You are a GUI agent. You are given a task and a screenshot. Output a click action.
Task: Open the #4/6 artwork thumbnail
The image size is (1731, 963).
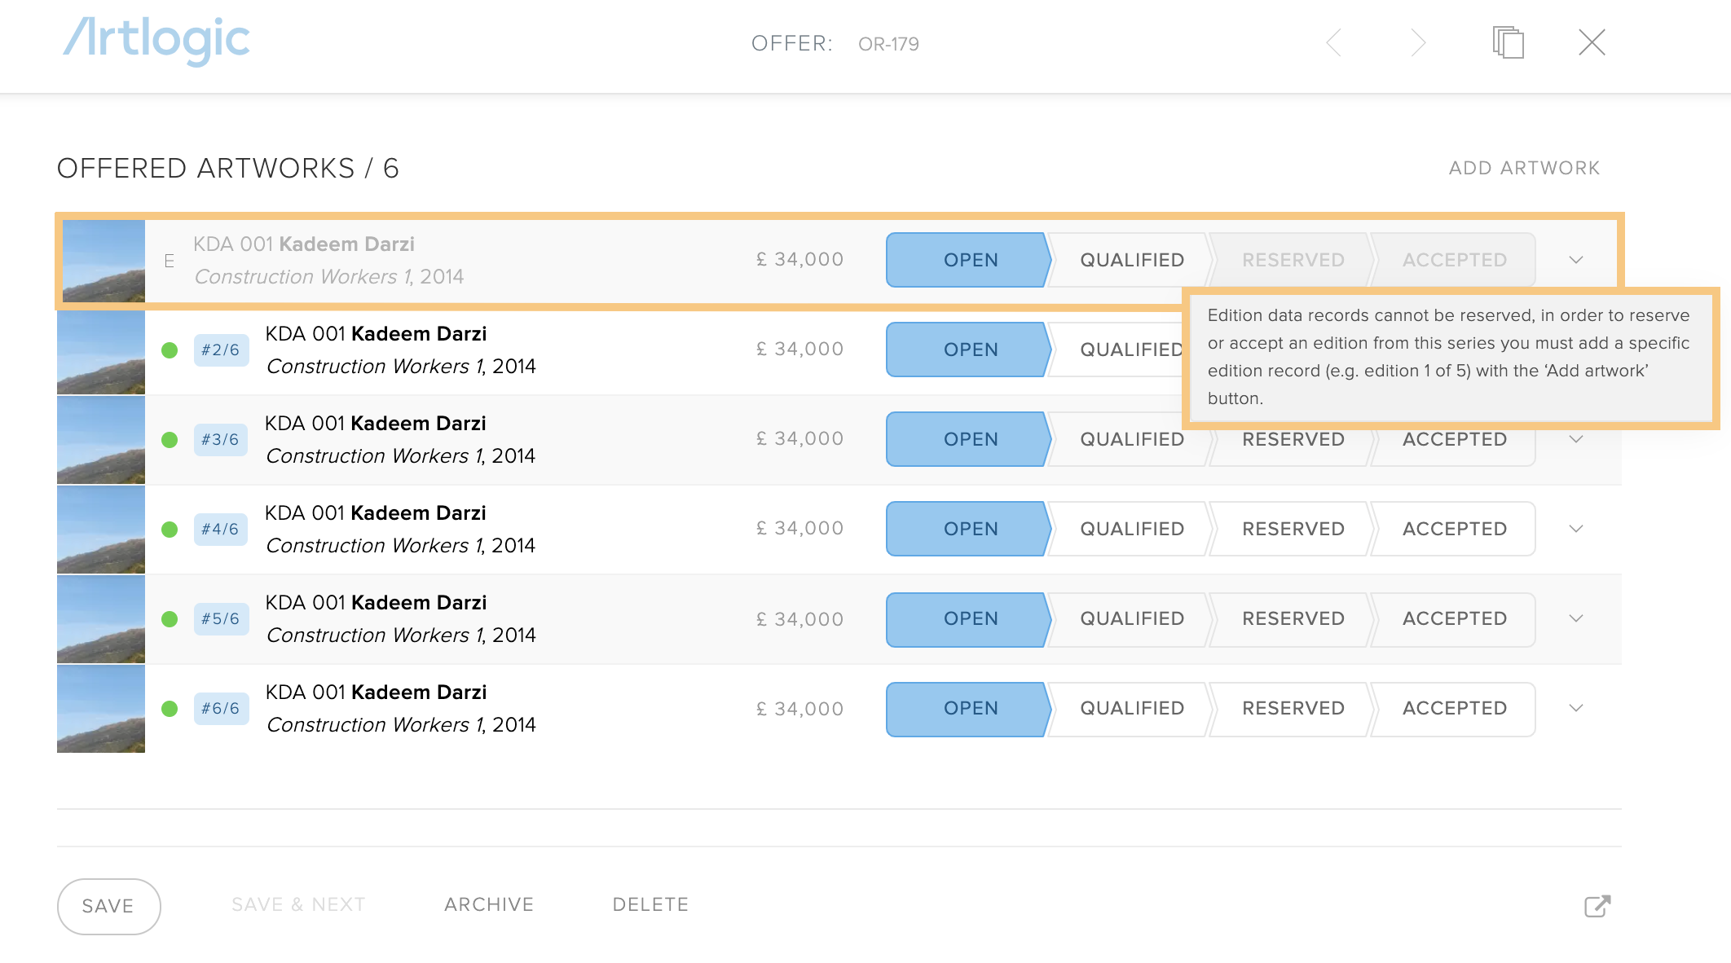[x=101, y=530]
